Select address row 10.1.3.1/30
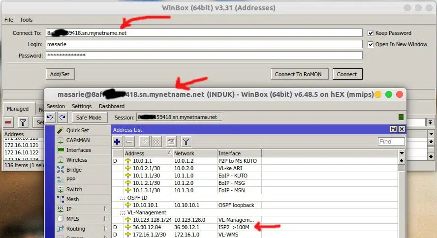This screenshot has height=238, width=437. click(255, 190)
